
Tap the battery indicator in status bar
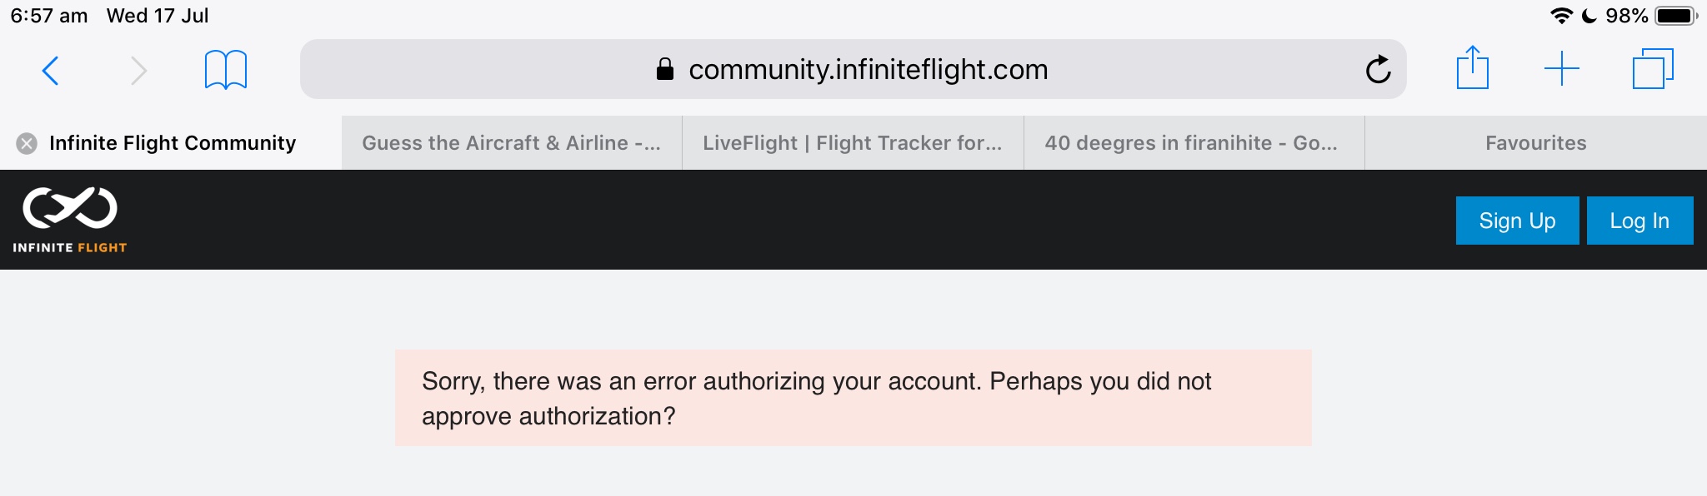[1675, 16]
